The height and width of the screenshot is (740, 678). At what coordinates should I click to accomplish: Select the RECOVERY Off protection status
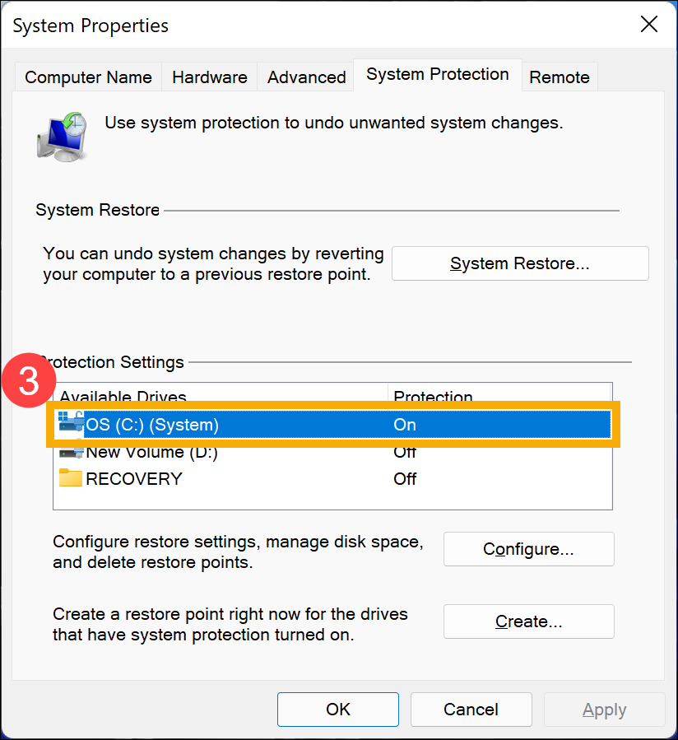coord(405,479)
